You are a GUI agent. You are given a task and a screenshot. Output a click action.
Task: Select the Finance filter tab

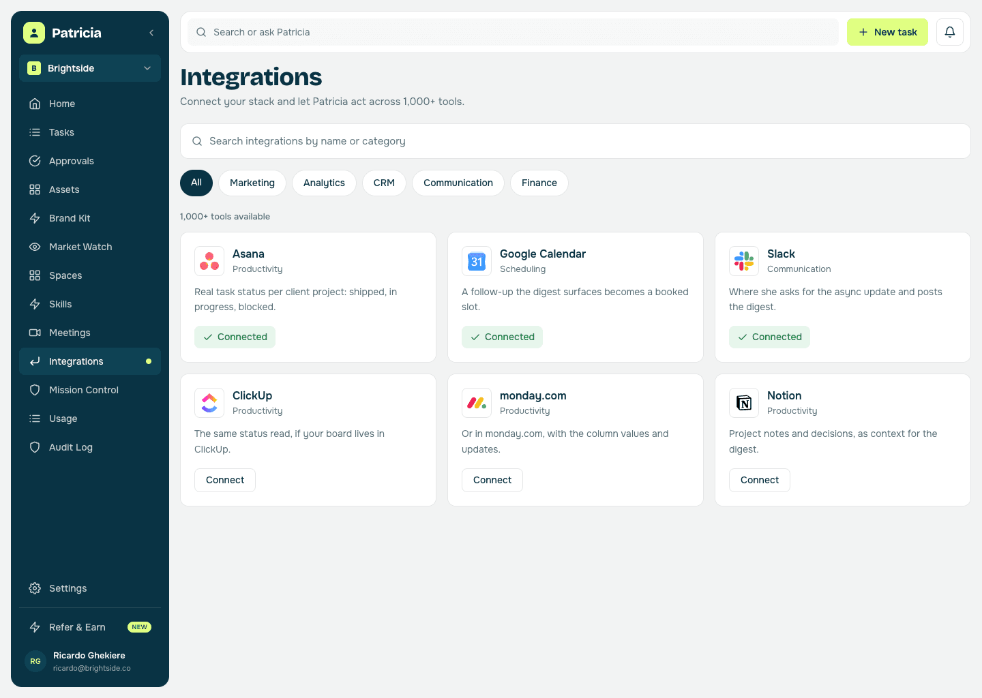pos(539,183)
